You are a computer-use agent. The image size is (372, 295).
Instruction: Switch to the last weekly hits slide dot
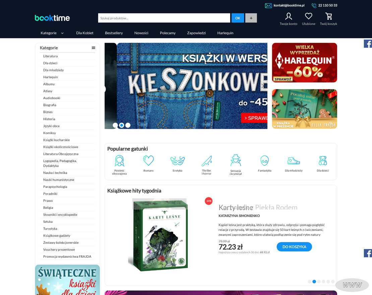[333, 282]
